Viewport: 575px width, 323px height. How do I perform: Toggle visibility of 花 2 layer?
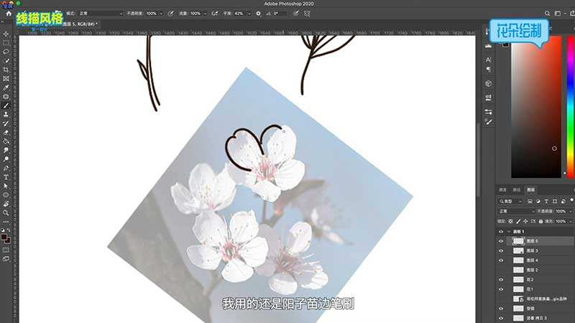pos(501,279)
